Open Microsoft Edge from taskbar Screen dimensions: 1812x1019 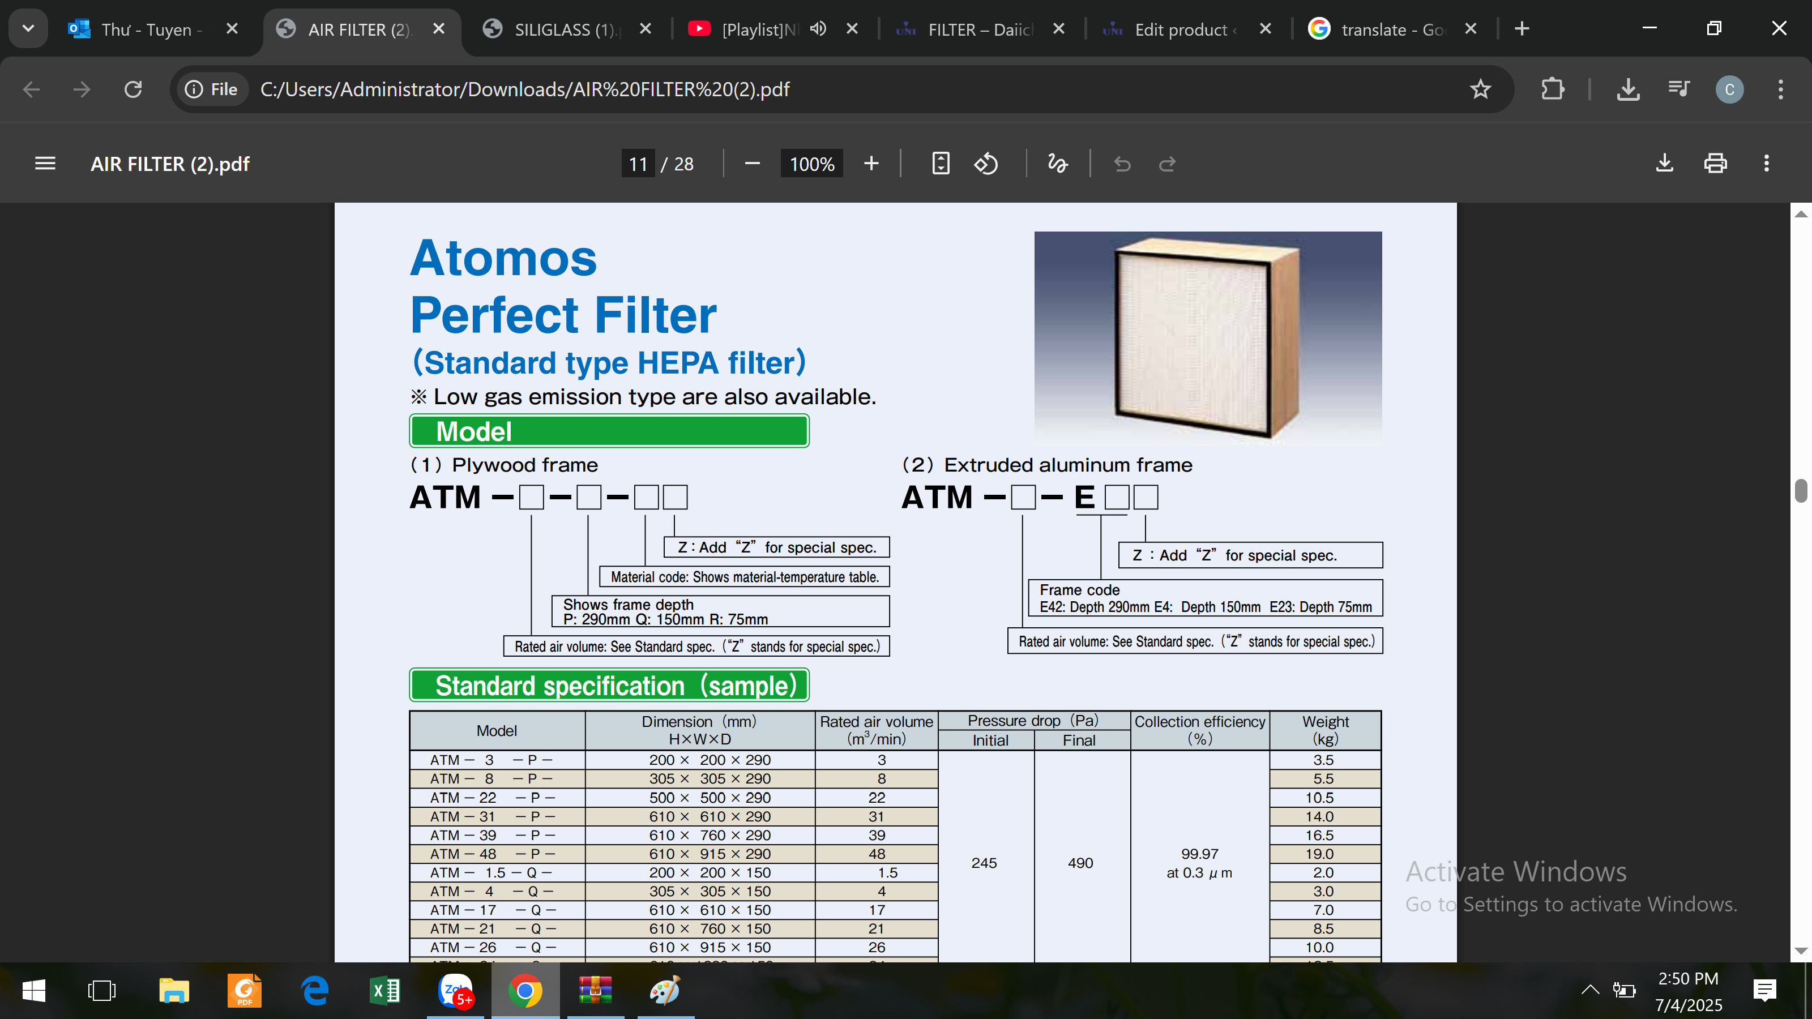pyautogui.click(x=314, y=991)
